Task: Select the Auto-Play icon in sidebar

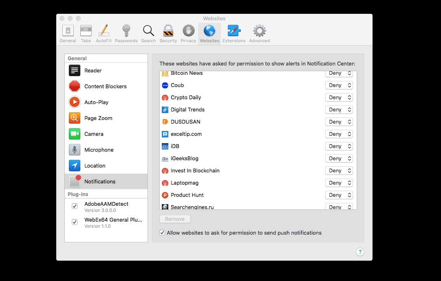Action: coord(75,102)
